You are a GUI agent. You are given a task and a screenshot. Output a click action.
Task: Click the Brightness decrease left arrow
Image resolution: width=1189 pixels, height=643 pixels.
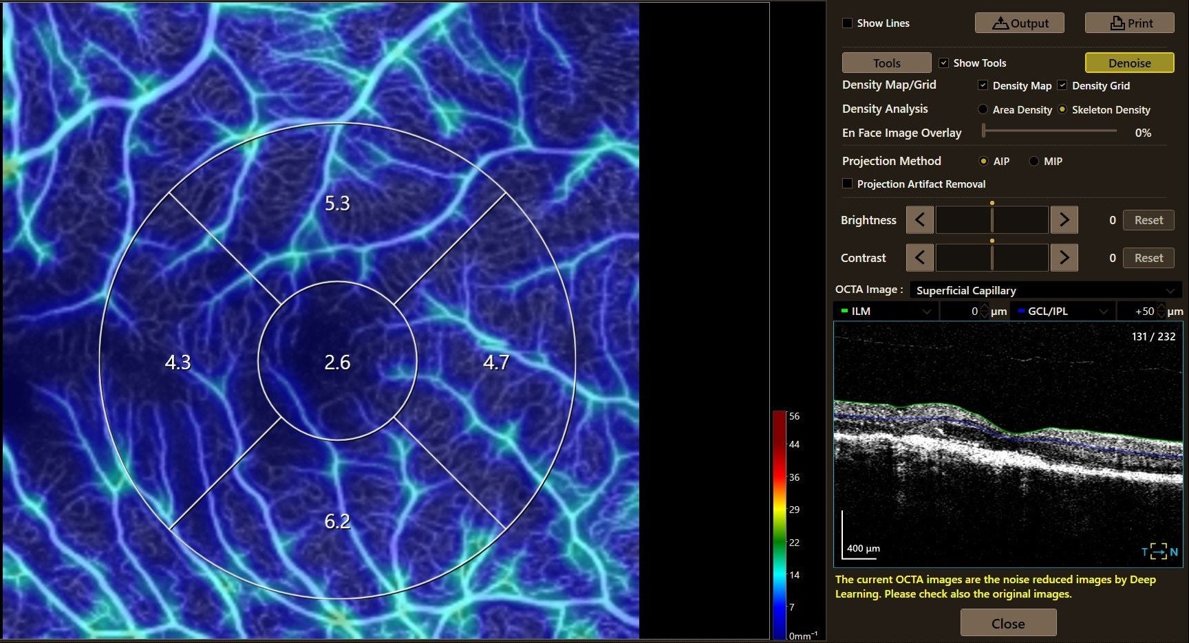coord(919,220)
